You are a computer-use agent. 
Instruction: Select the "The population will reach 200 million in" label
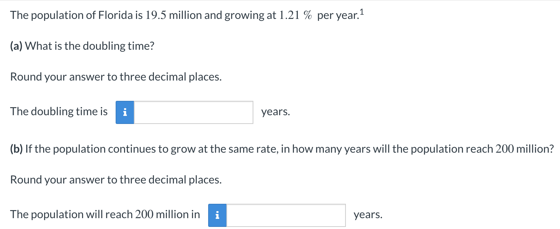[104, 214]
